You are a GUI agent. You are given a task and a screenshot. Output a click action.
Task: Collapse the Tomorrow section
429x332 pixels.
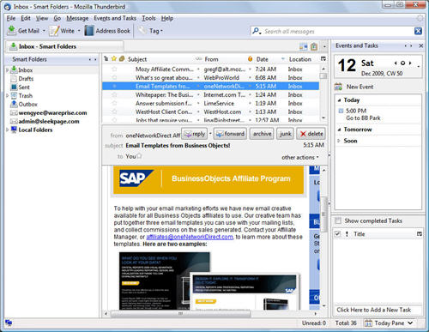(339, 130)
